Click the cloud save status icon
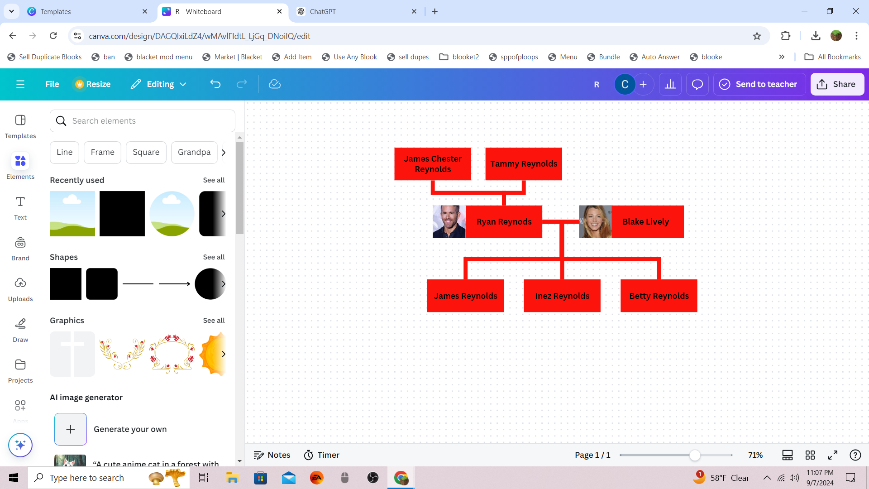This screenshot has width=869, height=489. (275, 84)
